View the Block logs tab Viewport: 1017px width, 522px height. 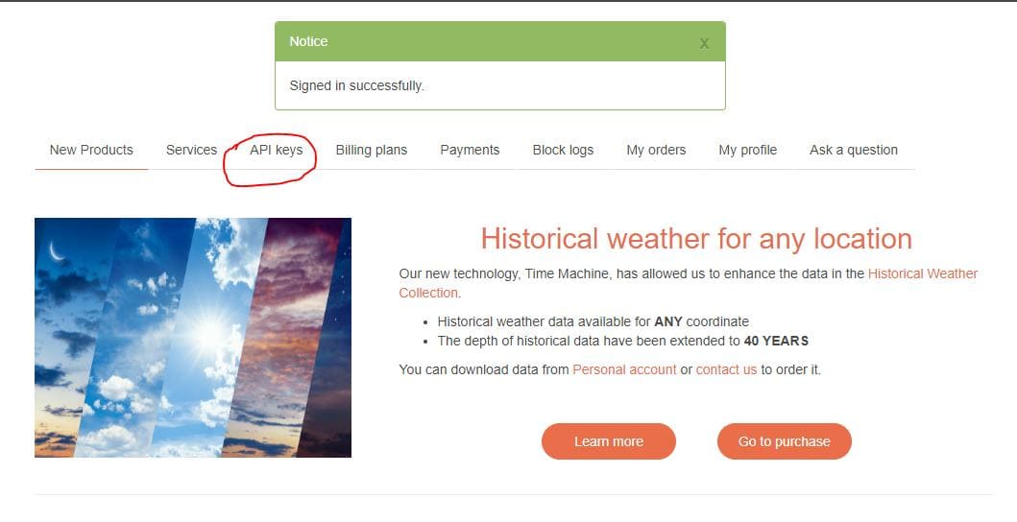coord(563,150)
